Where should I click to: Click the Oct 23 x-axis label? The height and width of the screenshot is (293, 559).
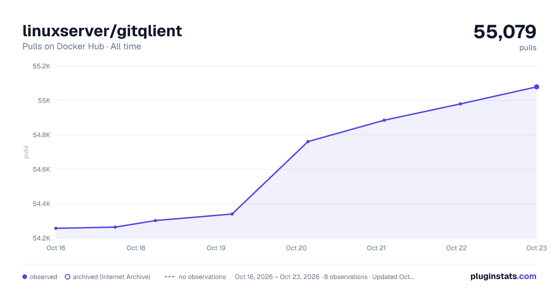tap(536, 248)
